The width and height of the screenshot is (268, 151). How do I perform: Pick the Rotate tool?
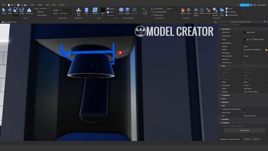pyautogui.click(x=22, y=10)
